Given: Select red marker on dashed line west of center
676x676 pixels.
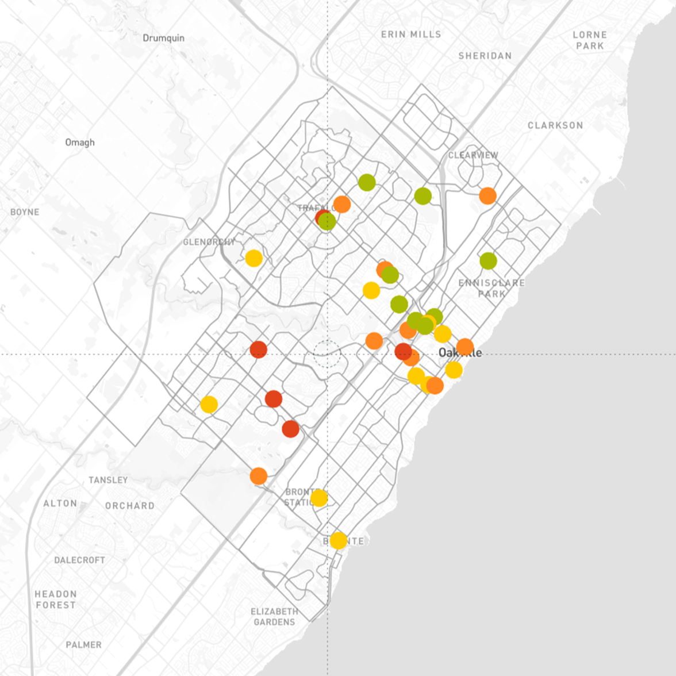Looking at the screenshot, I should [x=259, y=349].
